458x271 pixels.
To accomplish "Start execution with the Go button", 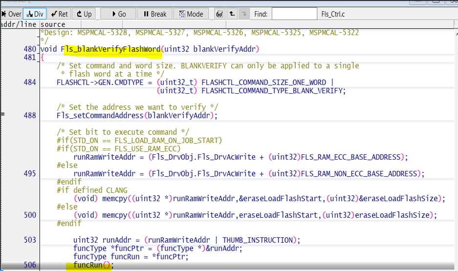I will tap(118, 14).
